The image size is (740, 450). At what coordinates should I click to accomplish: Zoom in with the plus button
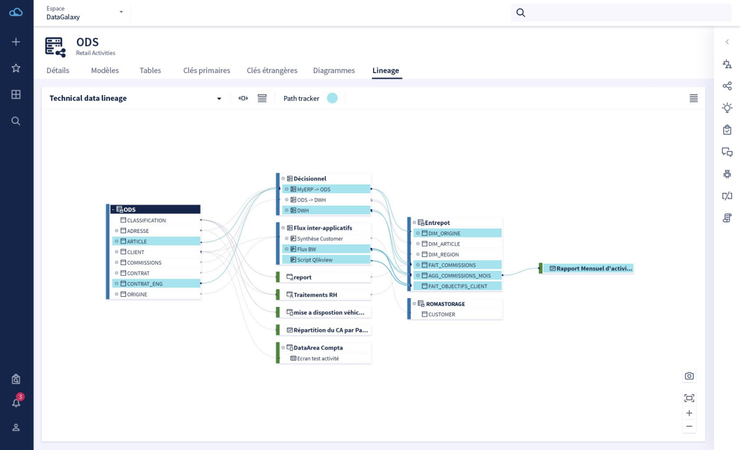689,413
